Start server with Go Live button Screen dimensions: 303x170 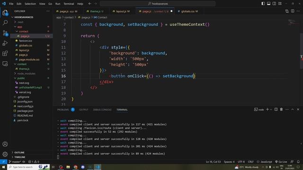click(x=281, y=161)
